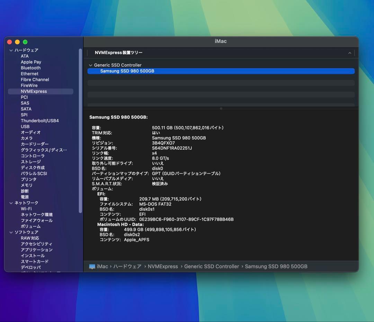Click the green full-screen window button
This screenshot has width=374, height=322.
pyautogui.click(x=25, y=42)
